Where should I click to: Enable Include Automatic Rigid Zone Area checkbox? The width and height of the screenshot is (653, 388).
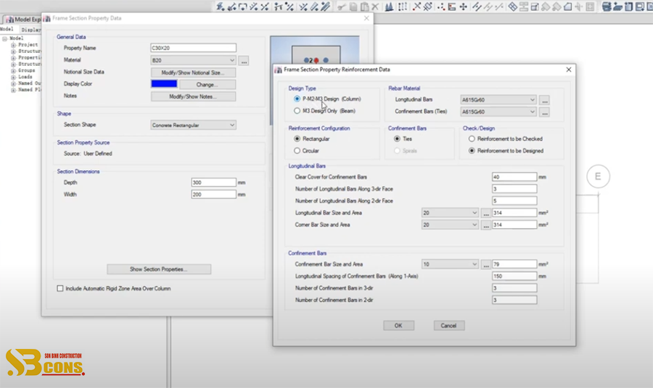[x=60, y=288]
